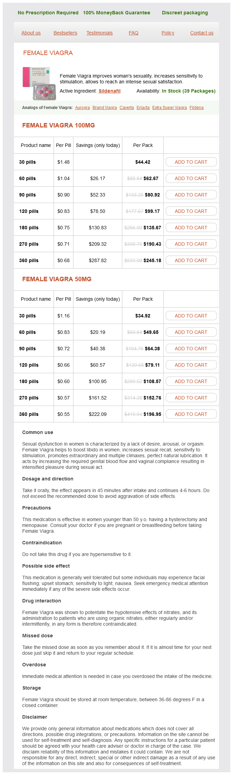
Task: Add 90 pills of 100mg to cart
Action: pyautogui.click(x=191, y=195)
